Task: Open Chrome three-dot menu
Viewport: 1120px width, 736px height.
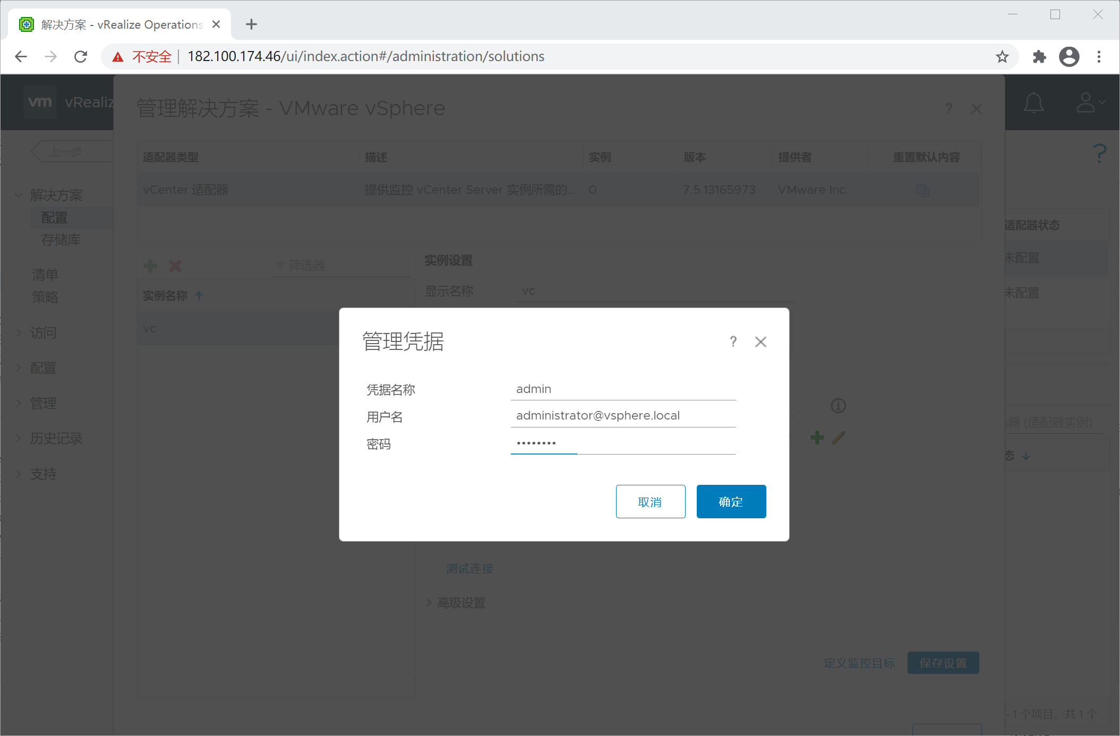Action: pos(1099,56)
